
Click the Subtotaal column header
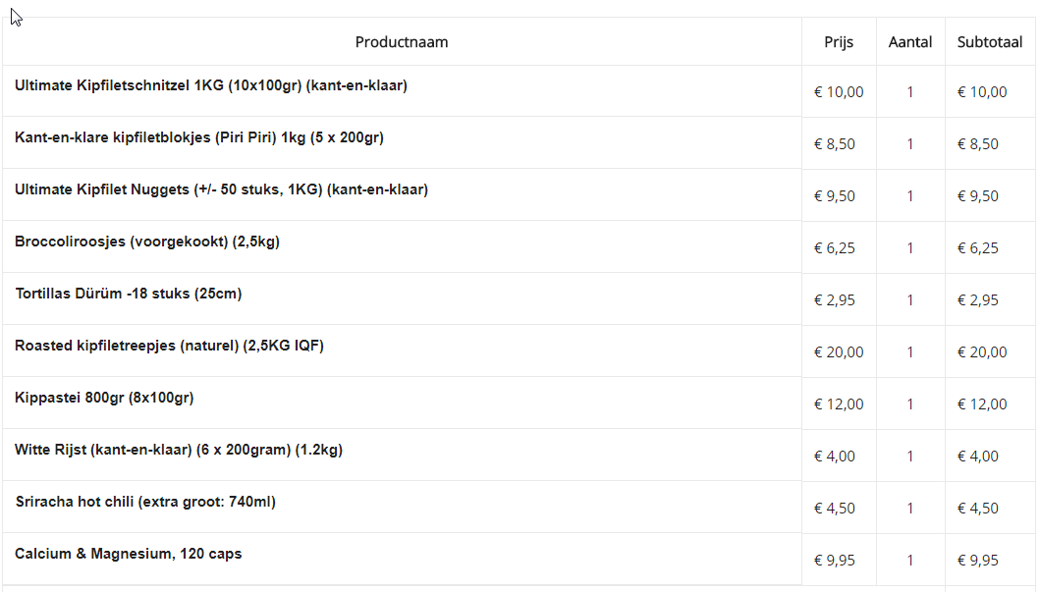pos(990,42)
